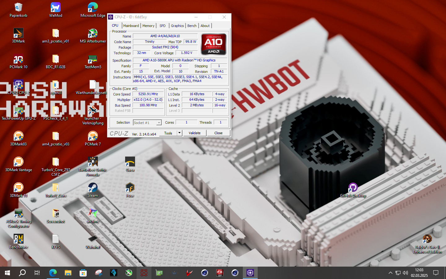This screenshot has height=279, width=446.
Task: Open the MSI Afterburner shortcut
Action: click(93, 36)
